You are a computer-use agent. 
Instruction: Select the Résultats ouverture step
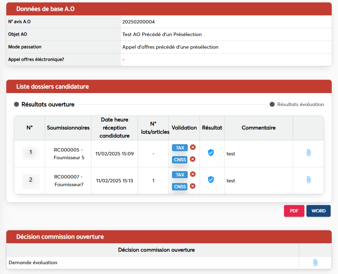48,104
